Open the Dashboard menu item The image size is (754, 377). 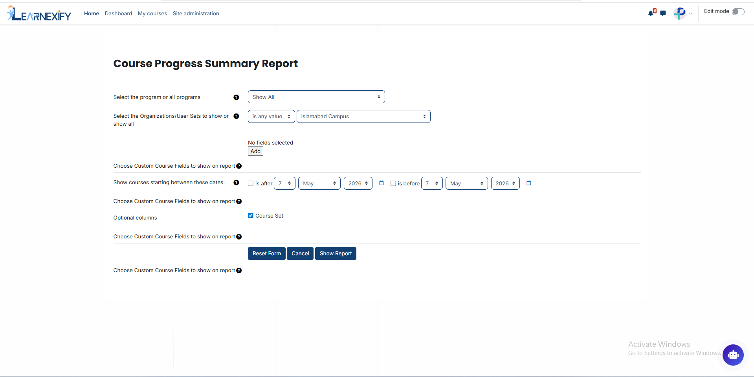(x=118, y=13)
